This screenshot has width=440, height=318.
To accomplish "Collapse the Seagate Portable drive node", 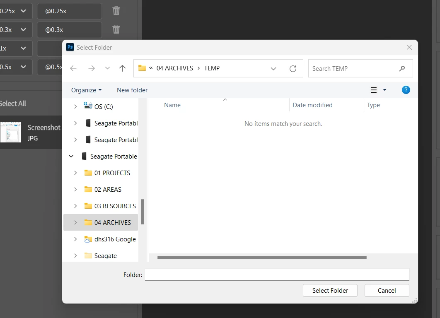I will click(71, 156).
